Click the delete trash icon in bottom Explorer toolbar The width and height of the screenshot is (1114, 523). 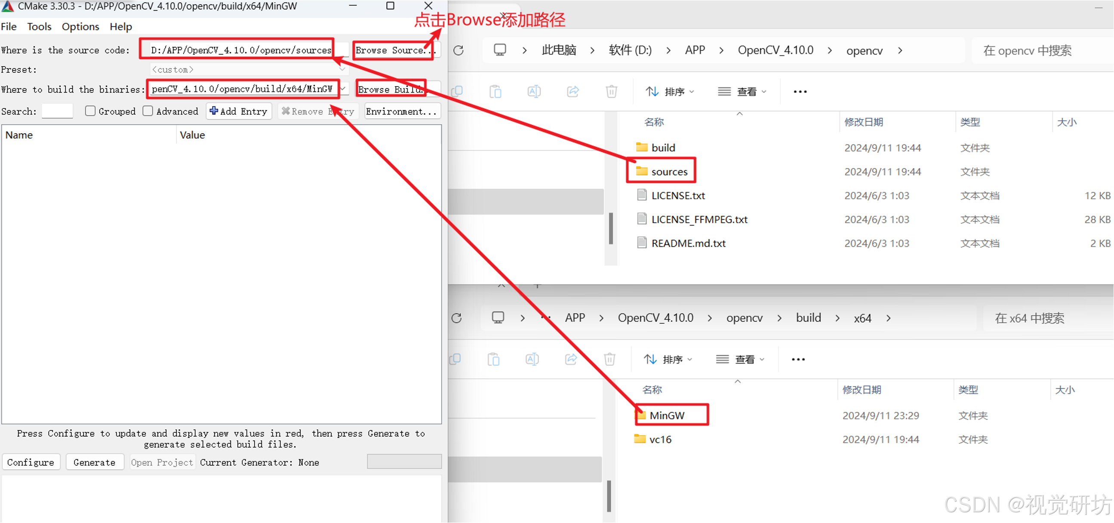(x=609, y=359)
